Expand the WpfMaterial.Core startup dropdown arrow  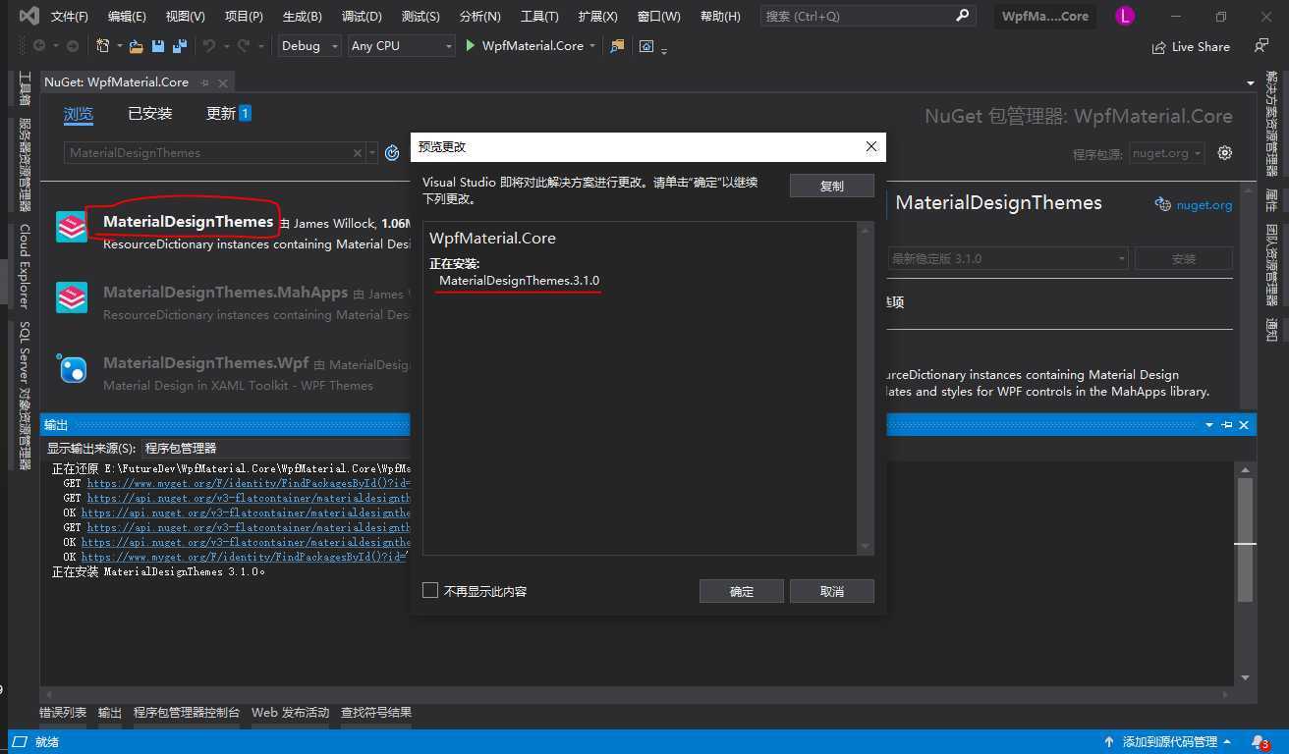pyautogui.click(x=592, y=46)
